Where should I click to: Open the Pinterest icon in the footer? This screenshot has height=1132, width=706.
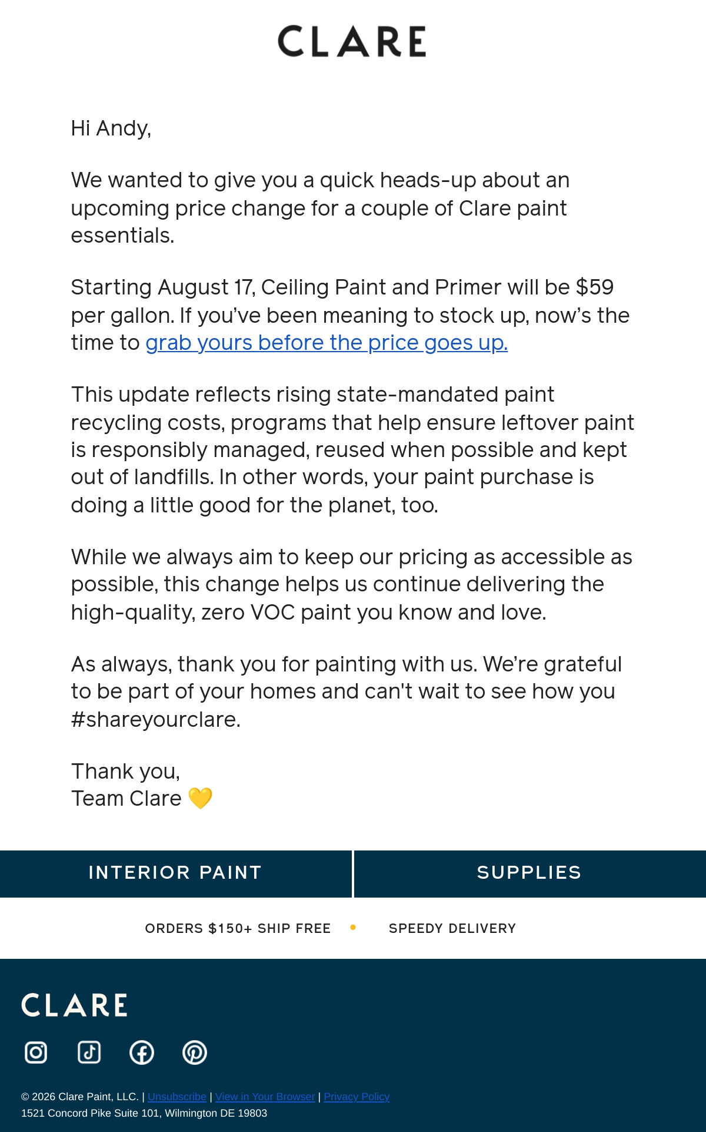coord(195,1052)
